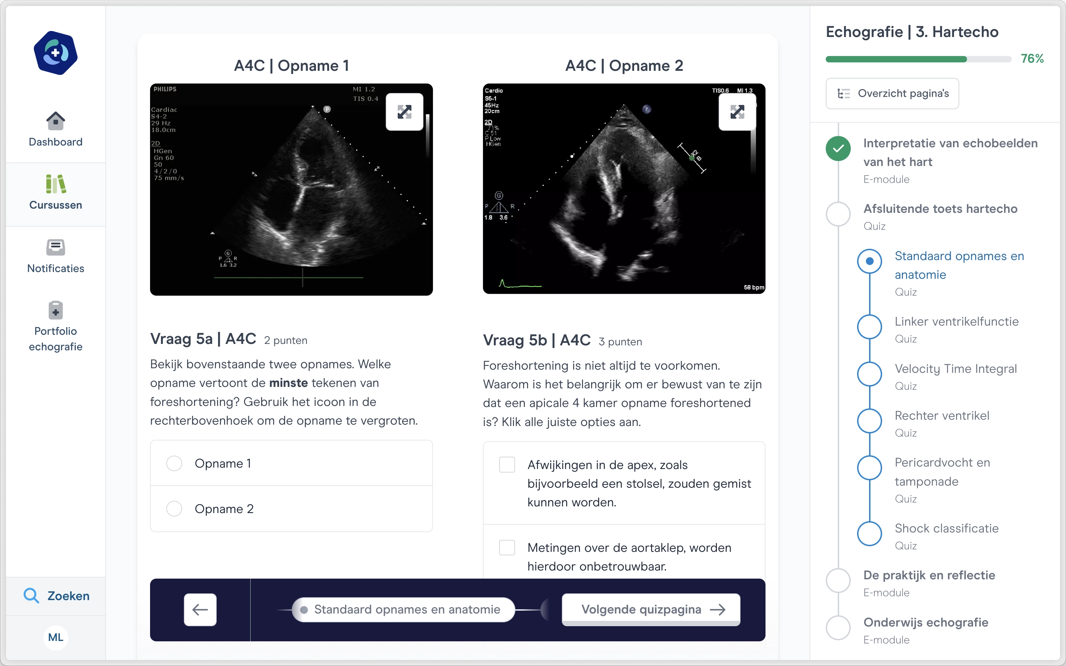Enlarge Opname 2 with expand icon
The height and width of the screenshot is (666, 1066).
(x=737, y=112)
